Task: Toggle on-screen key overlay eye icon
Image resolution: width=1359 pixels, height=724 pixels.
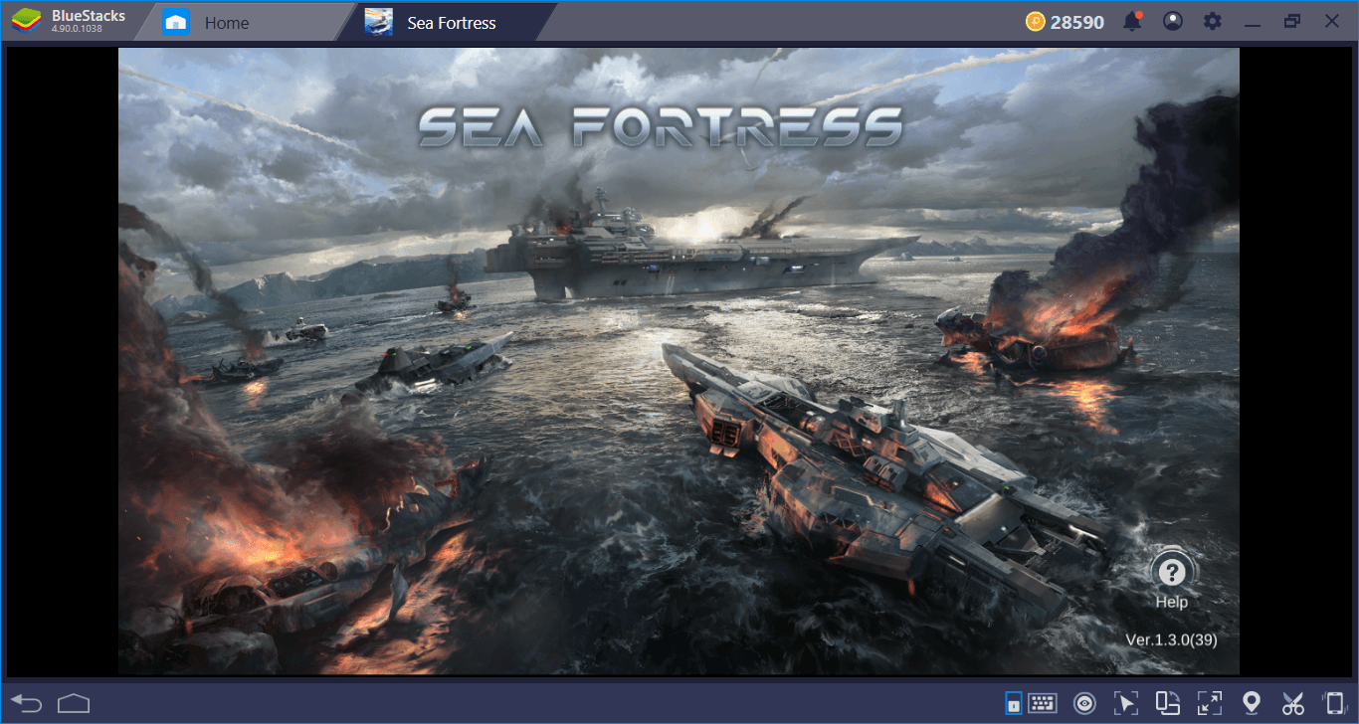Action: [1083, 703]
